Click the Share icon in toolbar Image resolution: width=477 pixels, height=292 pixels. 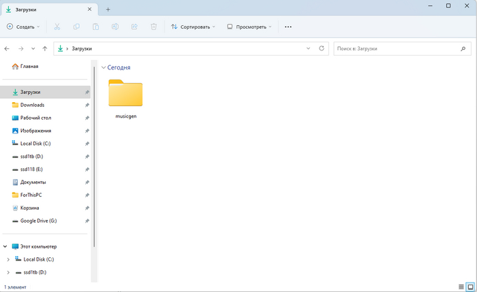point(134,27)
